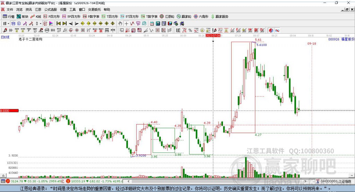Jump to last bar with skip-to-end icon
Viewport: 355px width, 192px height.
[64, 24]
